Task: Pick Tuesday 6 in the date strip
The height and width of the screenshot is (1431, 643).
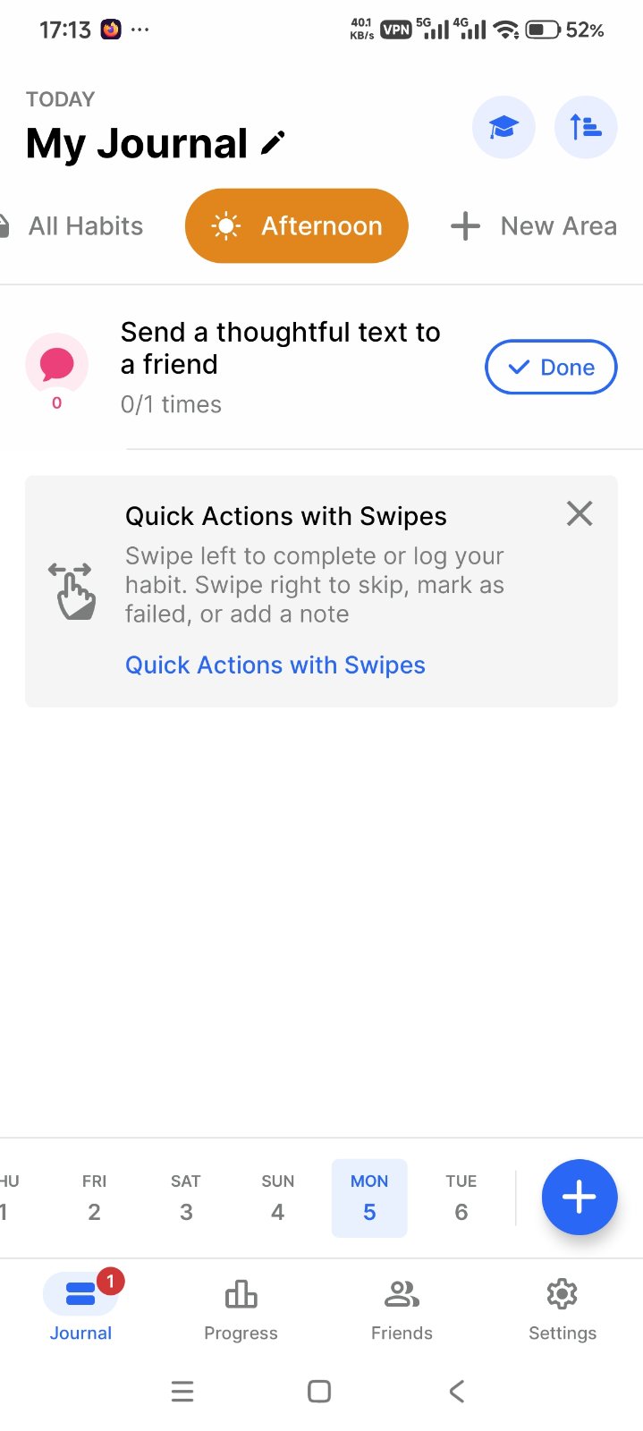Action: [x=461, y=1198]
